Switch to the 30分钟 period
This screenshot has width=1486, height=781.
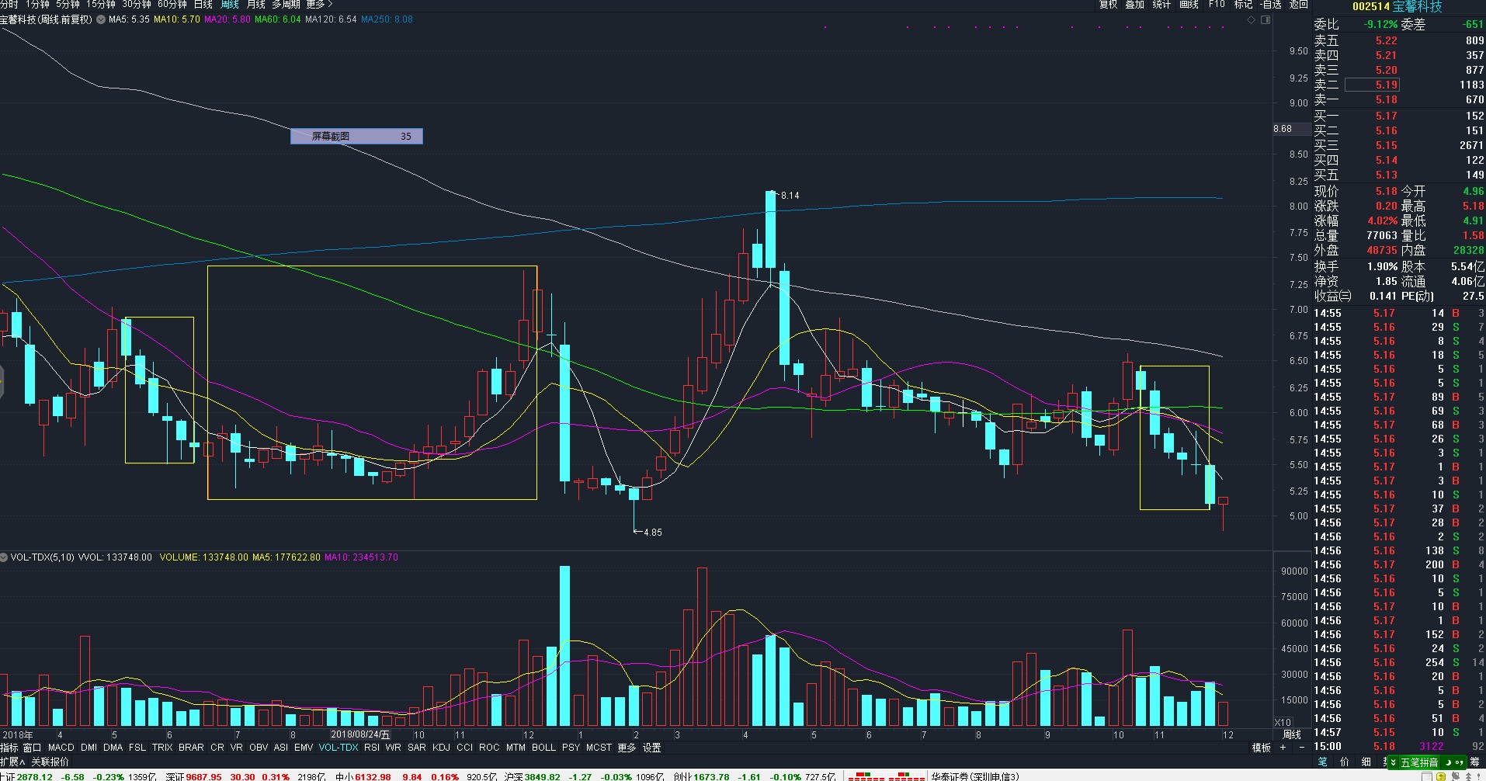tap(137, 5)
